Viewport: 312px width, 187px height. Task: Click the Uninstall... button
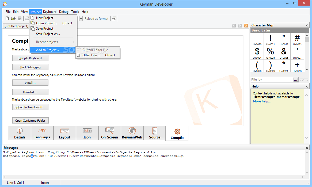tap(30, 92)
